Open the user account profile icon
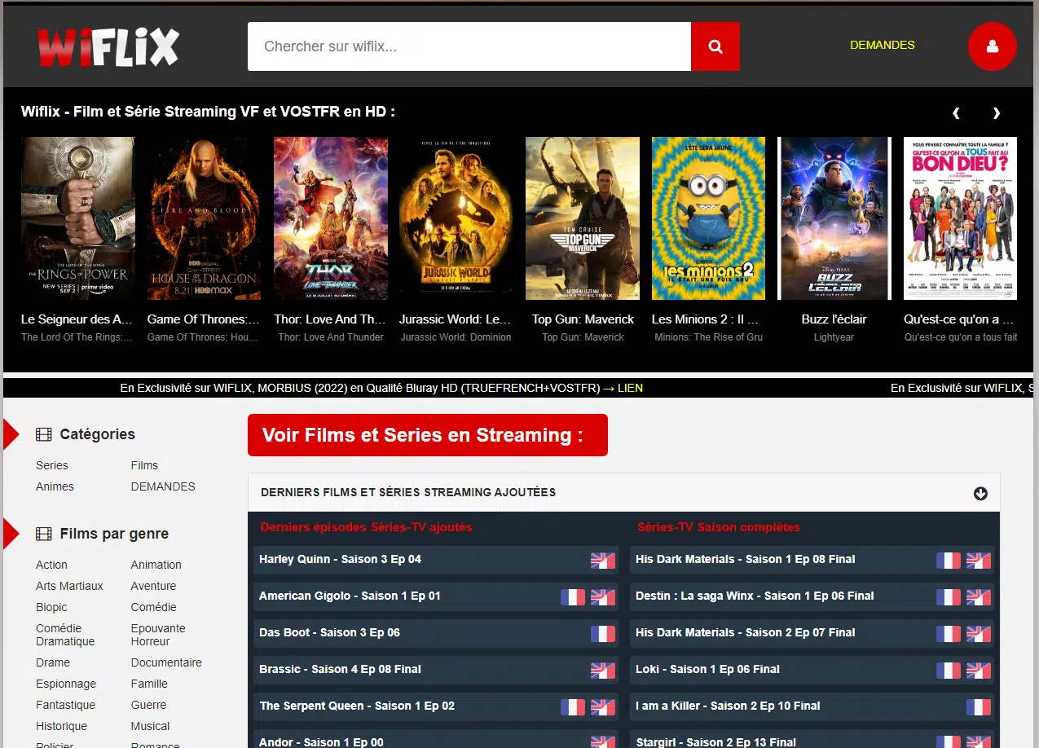Image resolution: width=1039 pixels, height=748 pixels. [992, 46]
